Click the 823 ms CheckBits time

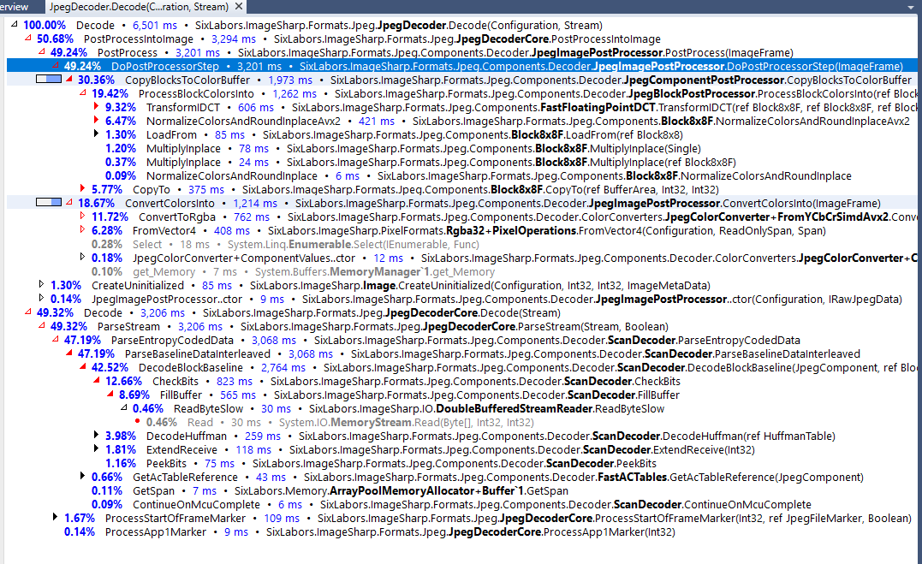[234, 381]
